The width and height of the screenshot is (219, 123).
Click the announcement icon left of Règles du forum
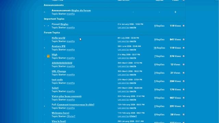click(44, 12)
